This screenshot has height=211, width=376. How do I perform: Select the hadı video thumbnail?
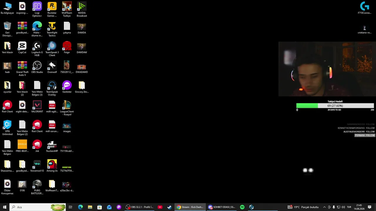pyautogui.click(x=7, y=67)
